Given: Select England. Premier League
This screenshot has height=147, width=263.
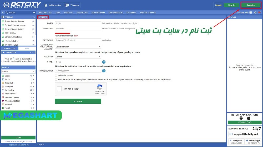Looking at the screenshot, I should pos(18,25).
